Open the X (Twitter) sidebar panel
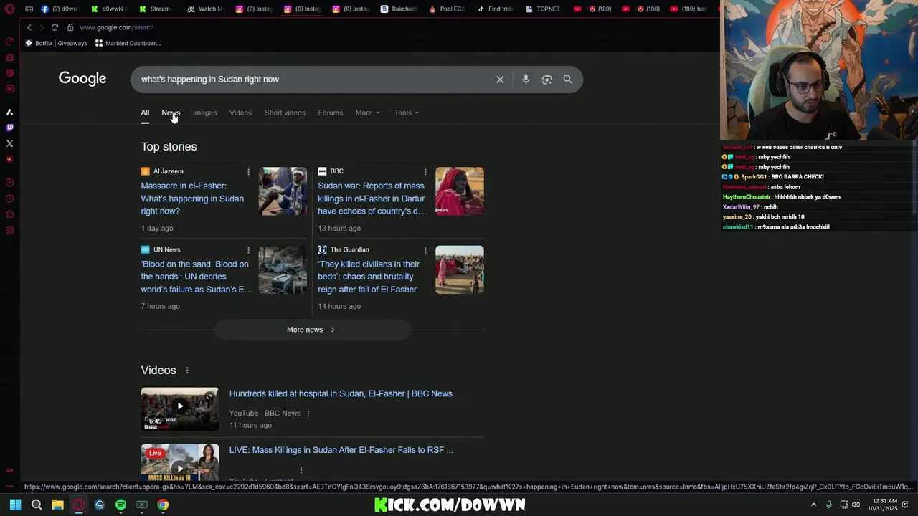Screen dimensions: 918x516 point(9,143)
